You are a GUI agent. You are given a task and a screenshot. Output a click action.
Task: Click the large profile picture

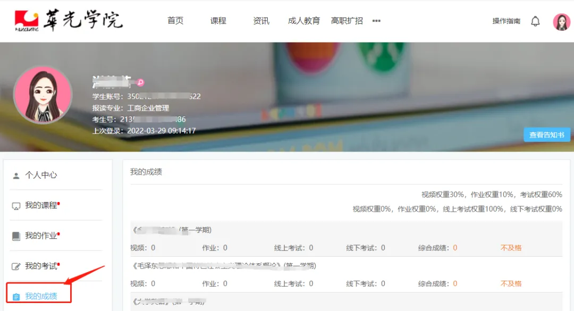[x=43, y=95]
